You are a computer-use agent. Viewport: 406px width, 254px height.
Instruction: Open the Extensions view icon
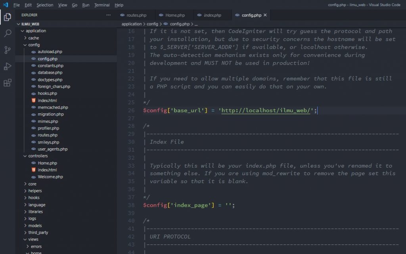tap(7, 83)
